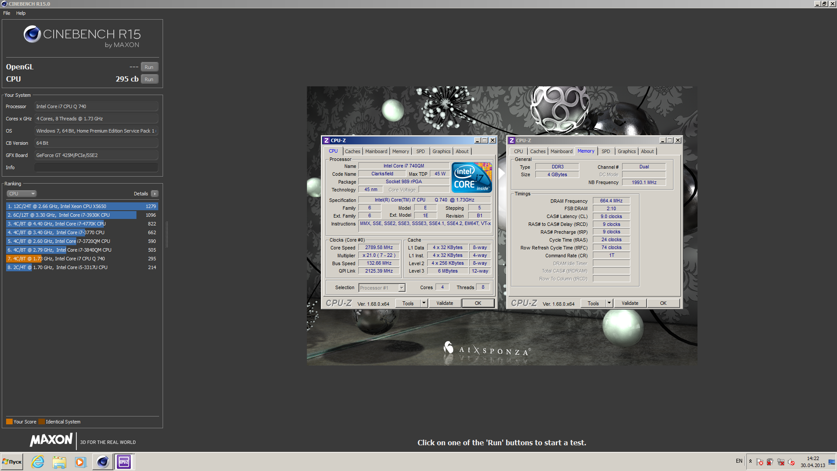This screenshot has width=837, height=471.
Task: Select ranking entry Intel Core i7-3840QM CPU
Action: pyautogui.click(x=82, y=250)
